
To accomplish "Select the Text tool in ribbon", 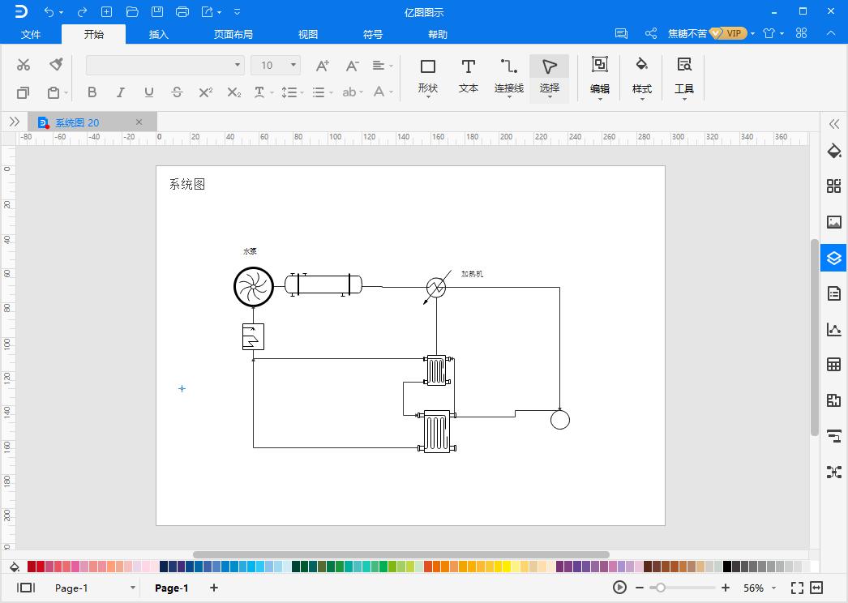I will click(x=468, y=75).
